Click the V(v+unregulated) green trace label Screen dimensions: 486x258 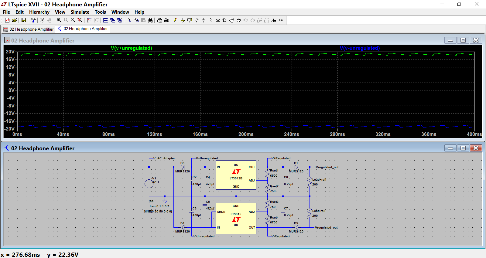pyautogui.click(x=132, y=48)
